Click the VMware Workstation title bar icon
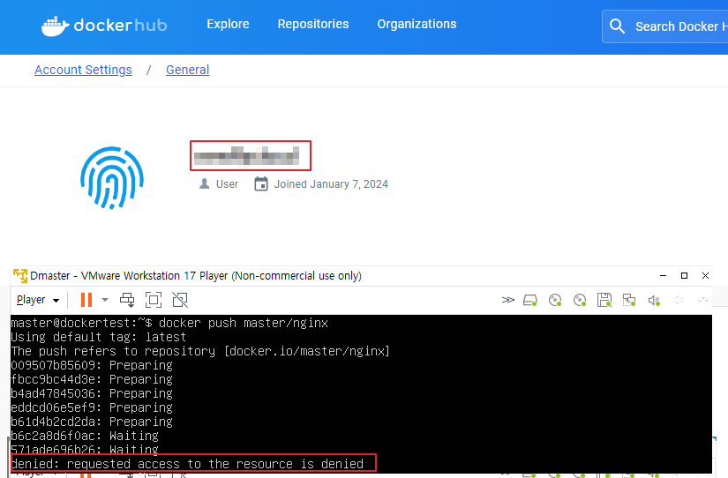Viewport: 728px width, 478px height. click(20, 276)
